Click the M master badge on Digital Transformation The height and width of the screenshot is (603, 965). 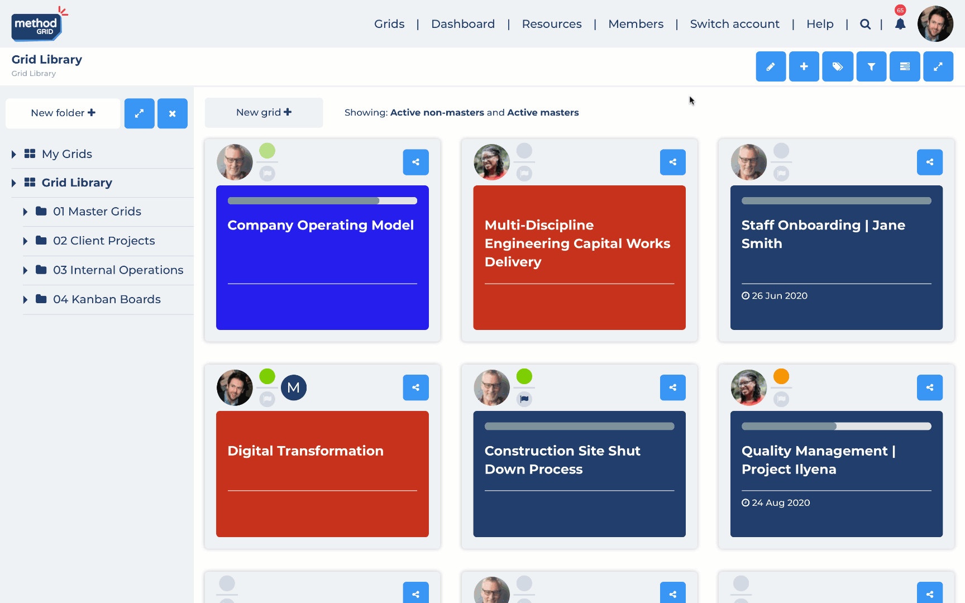click(x=294, y=387)
